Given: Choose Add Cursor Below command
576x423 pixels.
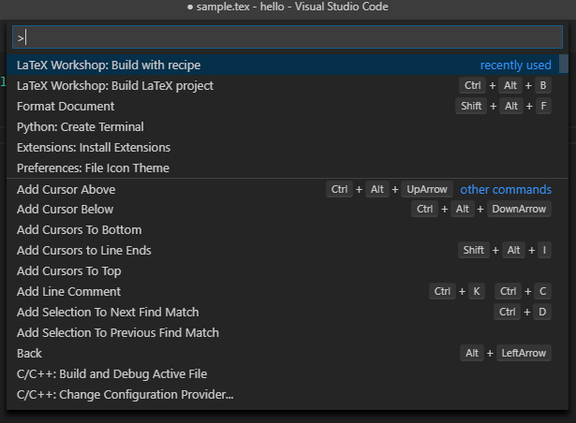Looking at the screenshot, I should (65, 210).
